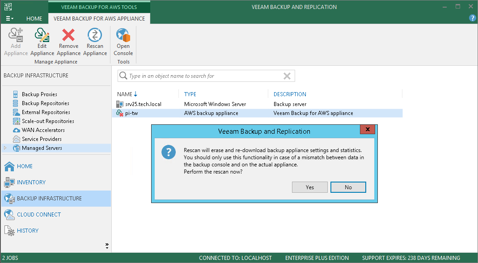
Task: Click 'AWS backup appliance' type cell
Action: (211, 113)
